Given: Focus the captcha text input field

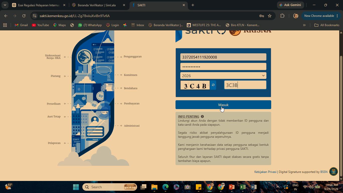Looking at the screenshot, I should (245, 85).
